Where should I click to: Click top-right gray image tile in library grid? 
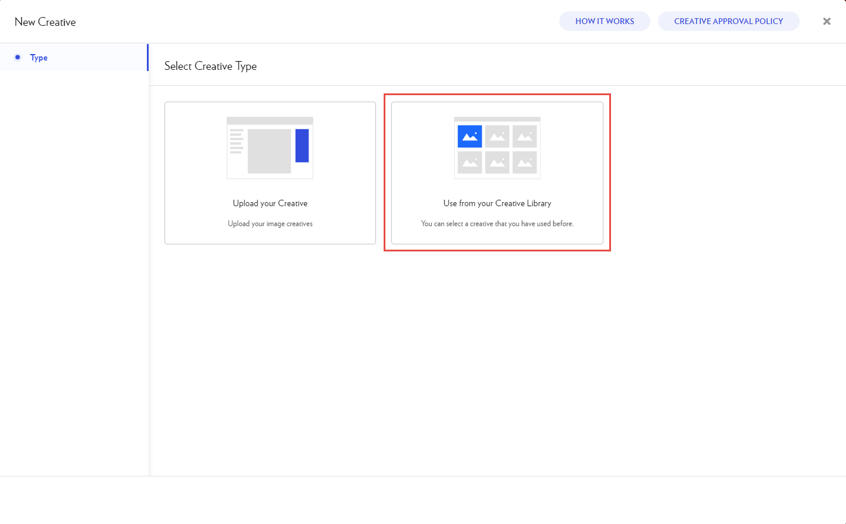point(525,136)
